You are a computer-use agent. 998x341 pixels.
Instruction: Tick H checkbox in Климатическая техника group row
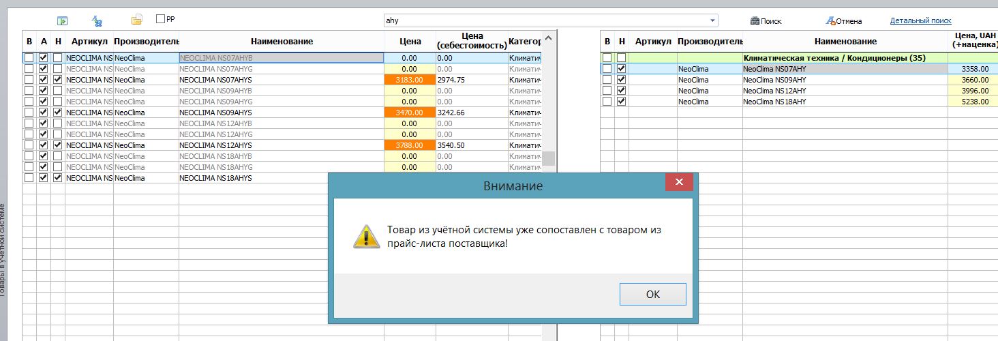coord(621,58)
